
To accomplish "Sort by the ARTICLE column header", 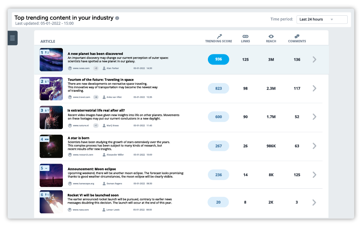I will [48, 41].
